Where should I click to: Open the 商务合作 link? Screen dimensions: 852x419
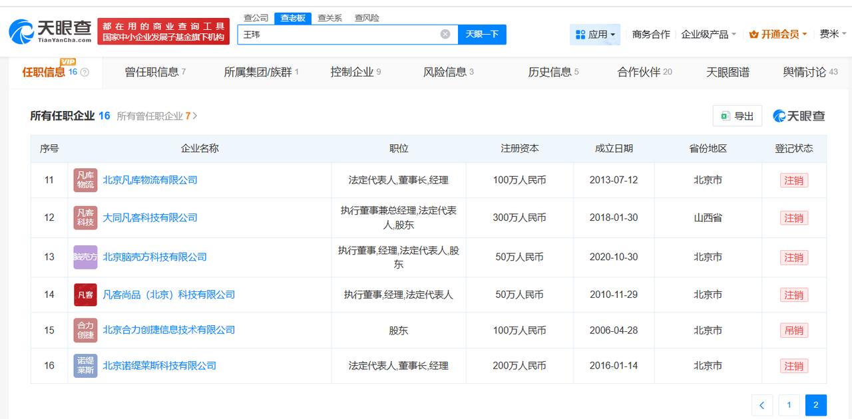pyautogui.click(x=651, y=34)
